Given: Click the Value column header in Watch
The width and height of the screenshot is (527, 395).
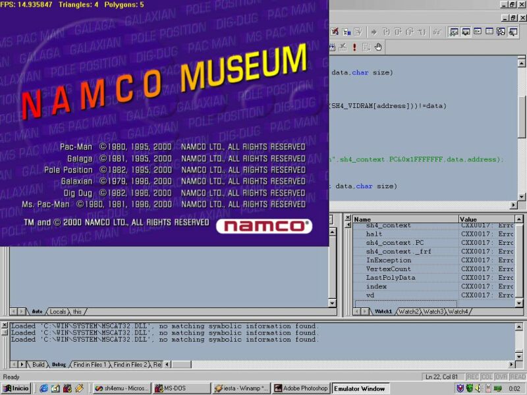Looking at the screenshot, I should (486, 219).
